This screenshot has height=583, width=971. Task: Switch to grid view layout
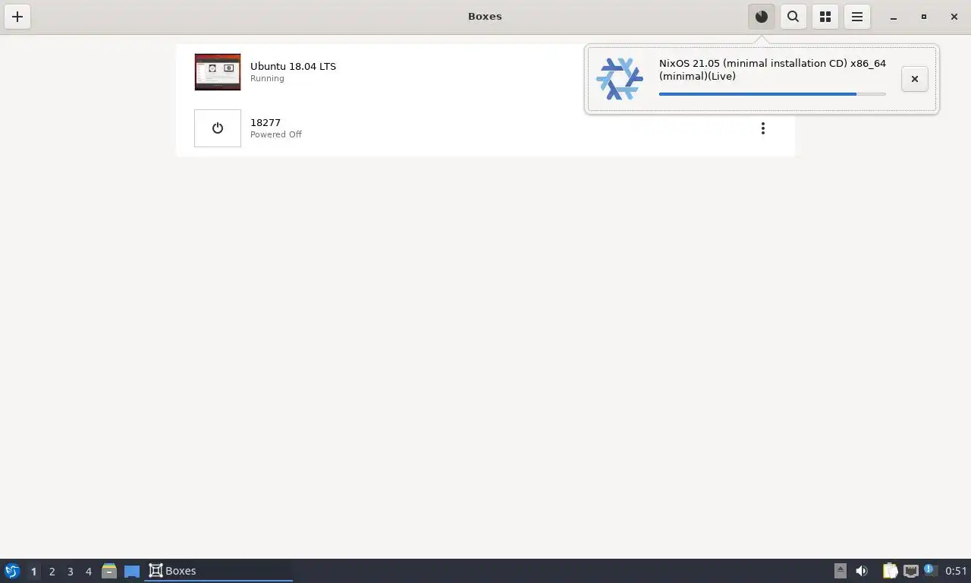coord(825,17)
